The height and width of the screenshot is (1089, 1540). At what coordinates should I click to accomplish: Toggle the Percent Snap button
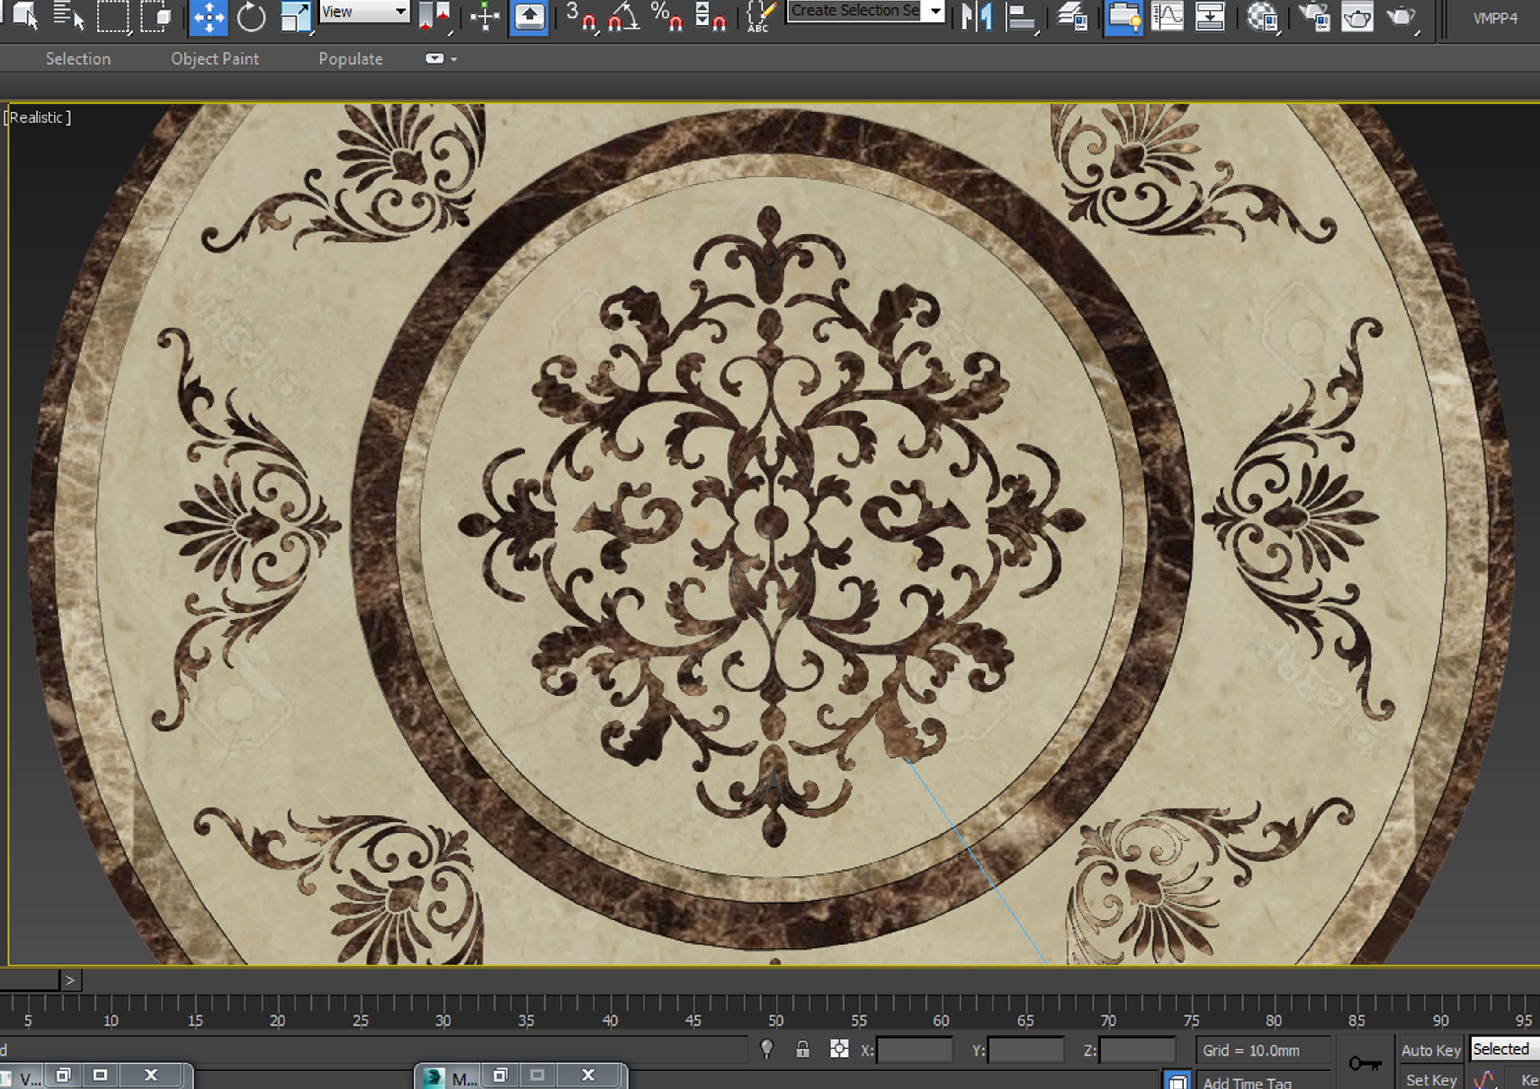[666, 16]
